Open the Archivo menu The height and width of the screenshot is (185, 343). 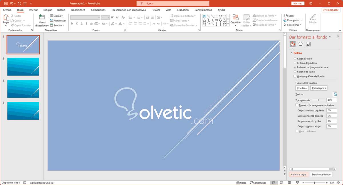(7, 10)
